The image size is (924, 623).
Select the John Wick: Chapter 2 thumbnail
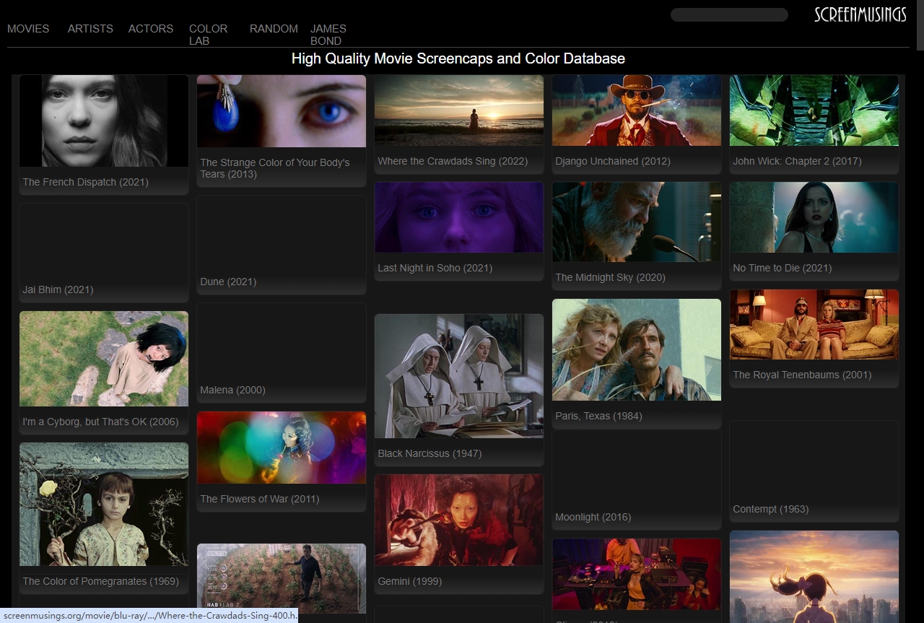[814, 110]
